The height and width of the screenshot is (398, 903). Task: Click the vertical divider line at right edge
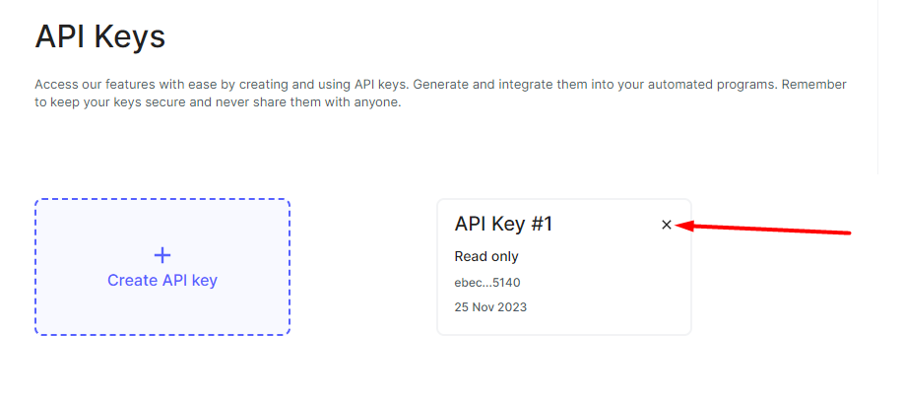click(878, 87)
